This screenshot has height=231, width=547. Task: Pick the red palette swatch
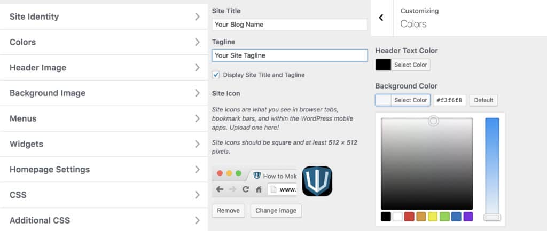pos(409,217)
